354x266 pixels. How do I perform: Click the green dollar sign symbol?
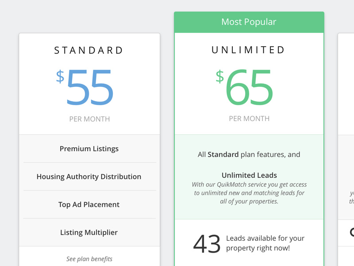pyautogui.click(x=219, y=76)
